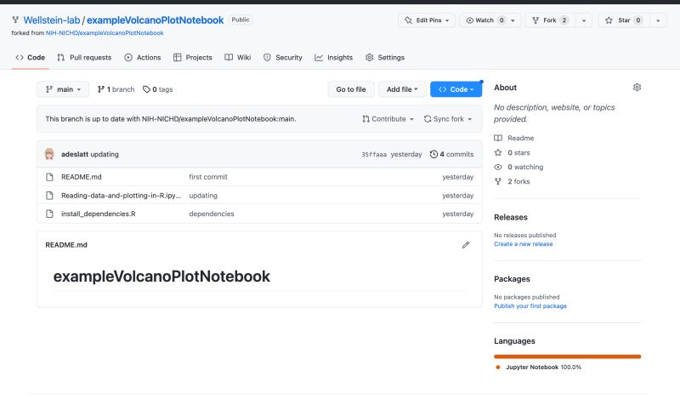This screenshot has width=680, height=399.
Task: Click the Releases heading
Action: 511,217
